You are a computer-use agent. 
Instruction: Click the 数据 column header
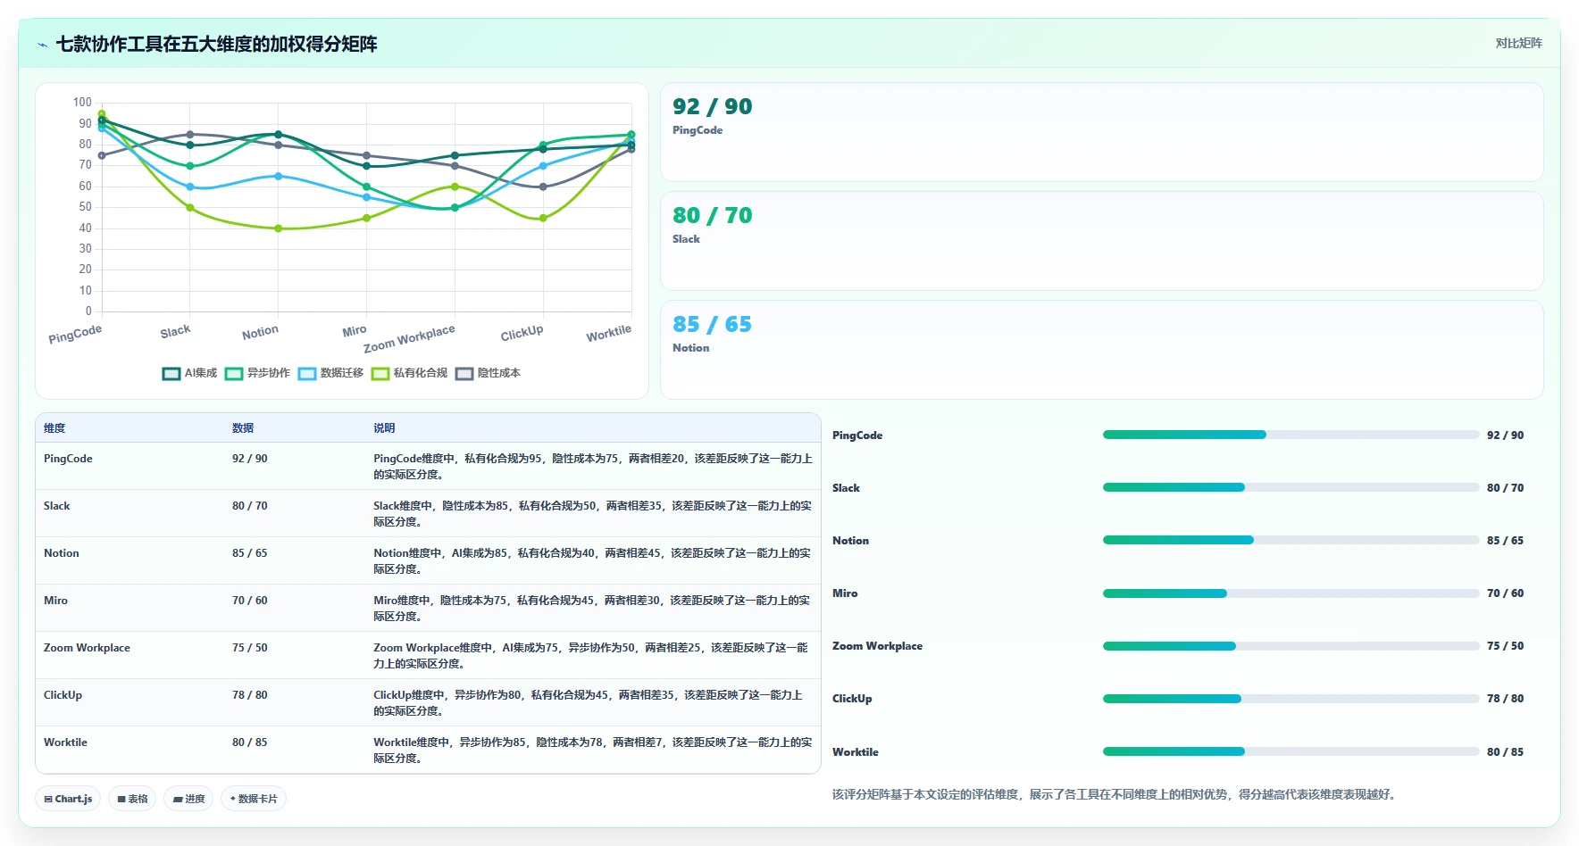[243, 428]
